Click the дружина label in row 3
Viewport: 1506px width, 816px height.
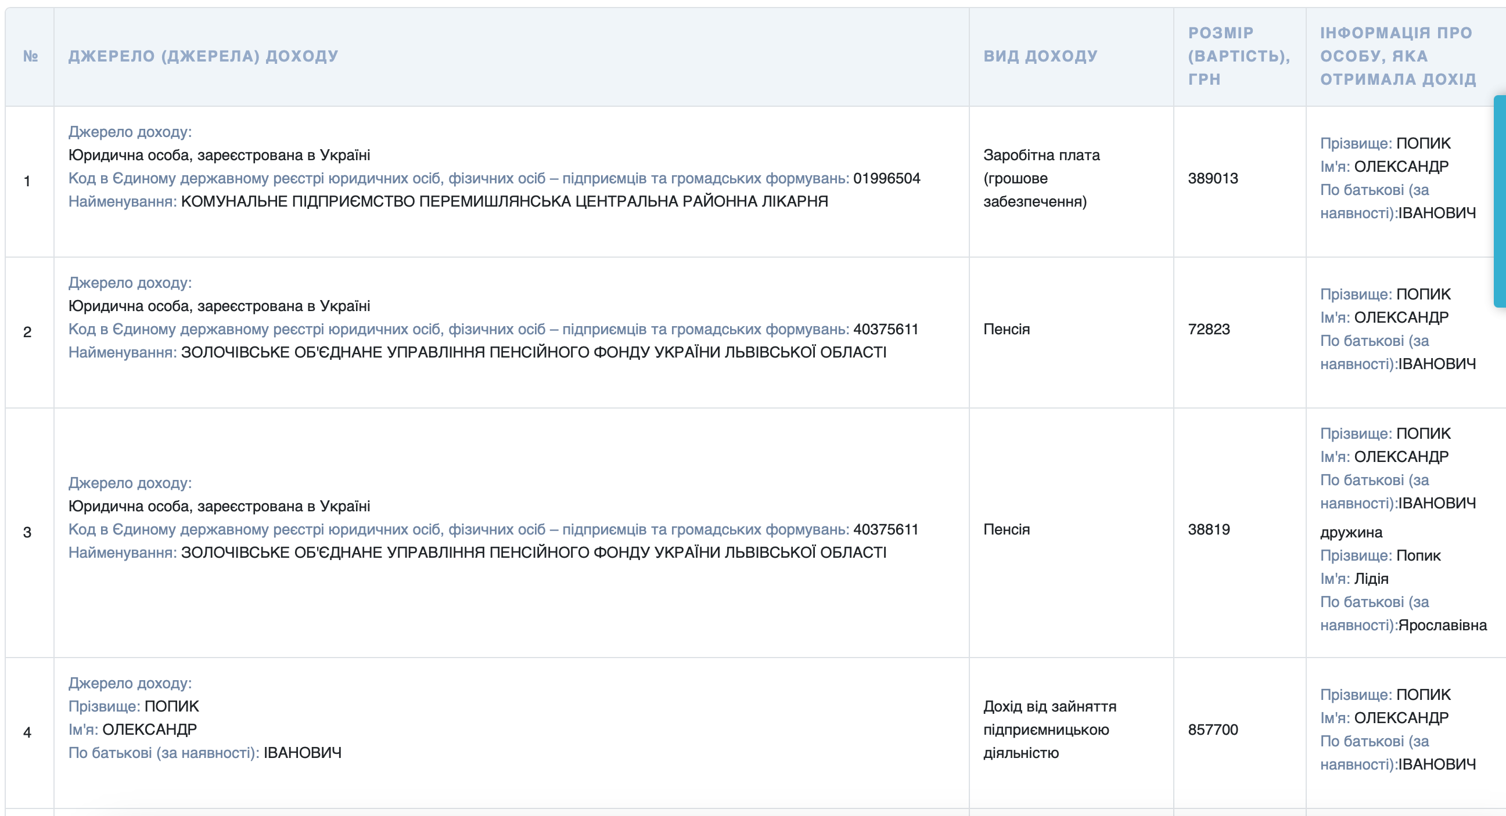[1351, 532]
